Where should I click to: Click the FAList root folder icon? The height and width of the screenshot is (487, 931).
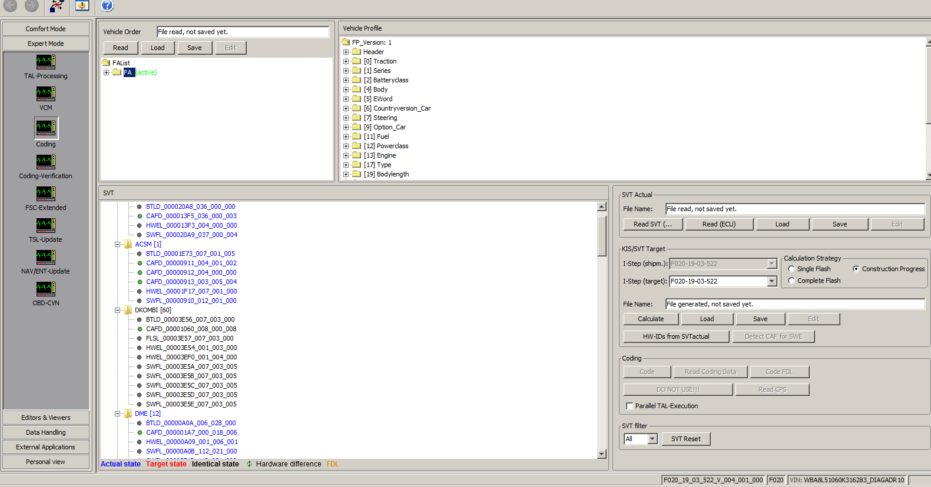coord(106,62)
